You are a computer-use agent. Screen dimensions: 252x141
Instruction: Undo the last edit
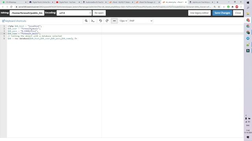pos(100,21)
